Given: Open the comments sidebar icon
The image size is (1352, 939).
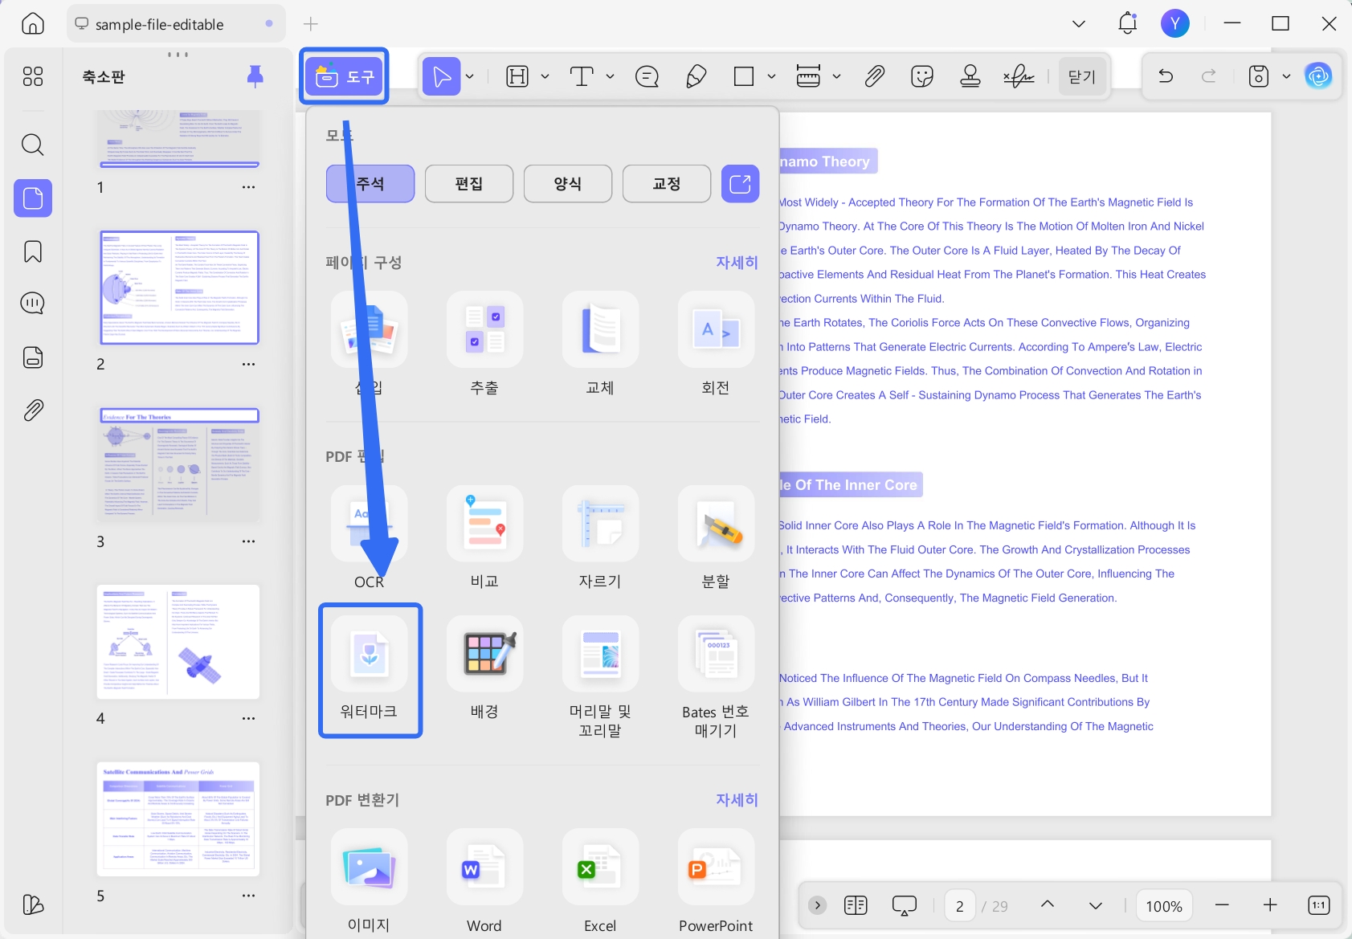Looking at the screenshot, I should [x=33, y=304].
